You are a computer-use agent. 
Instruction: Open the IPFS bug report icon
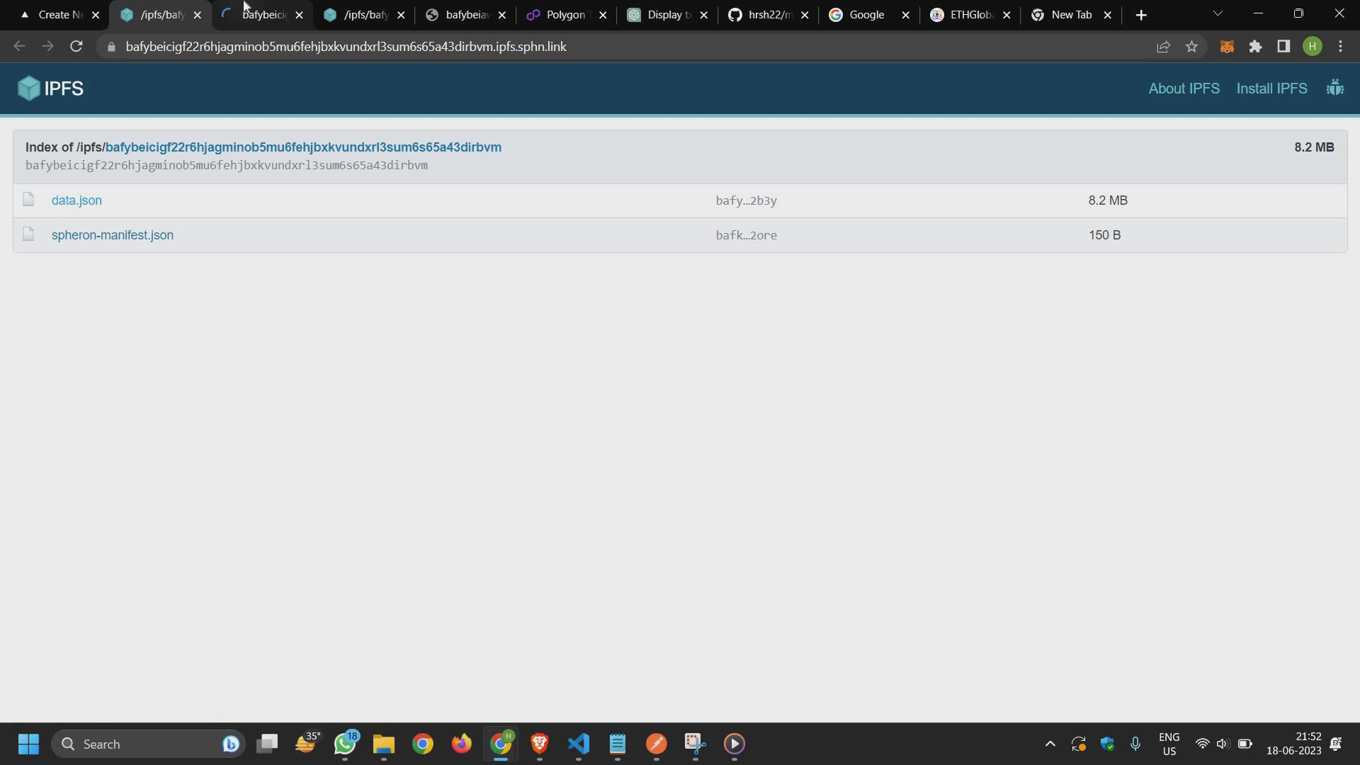point(1334,88)
